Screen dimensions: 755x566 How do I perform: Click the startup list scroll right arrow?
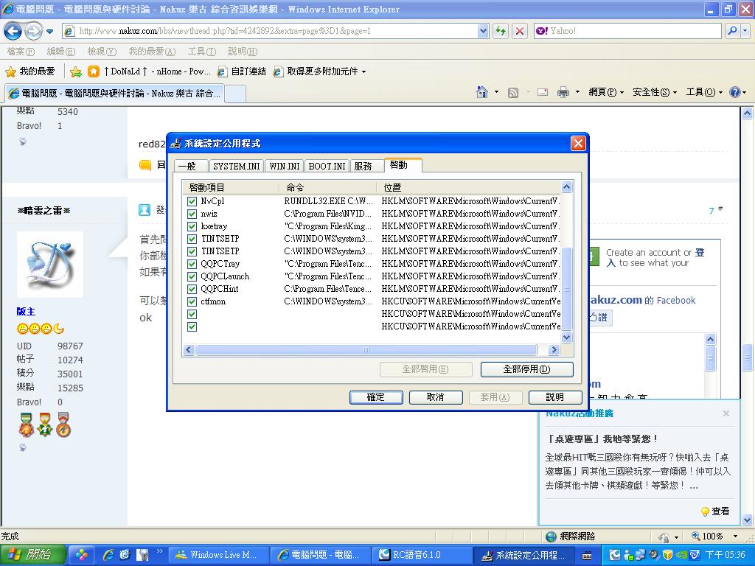(x=554, y=350)
